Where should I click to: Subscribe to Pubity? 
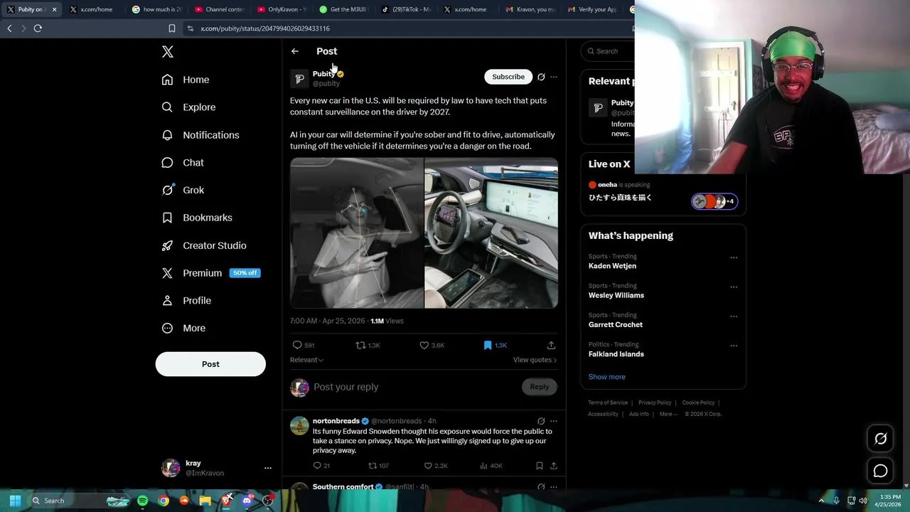tap(508, 77)
